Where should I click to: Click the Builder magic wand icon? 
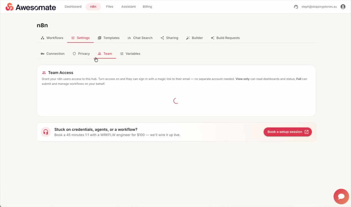pyautogui.click(x=188, y=38)
